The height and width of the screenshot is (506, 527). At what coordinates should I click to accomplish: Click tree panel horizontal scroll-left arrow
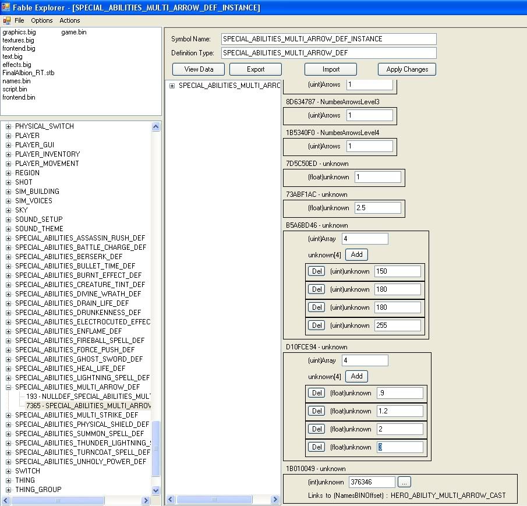6,500
